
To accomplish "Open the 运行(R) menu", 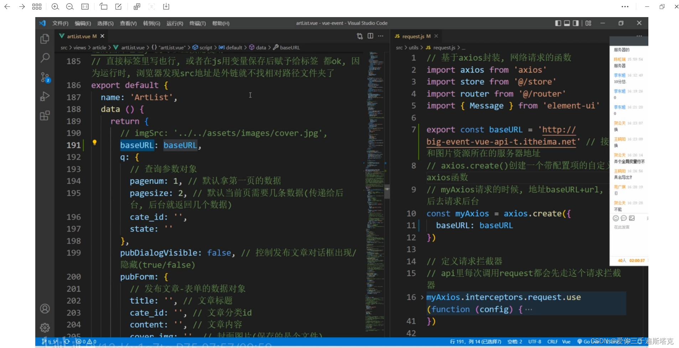I will point(175,23).
